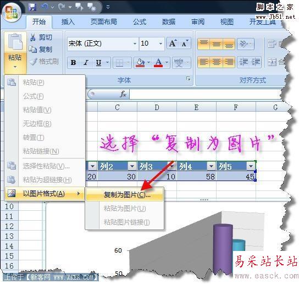Toggle Underline formatting

pyautogui.click(x=98, y=62)
